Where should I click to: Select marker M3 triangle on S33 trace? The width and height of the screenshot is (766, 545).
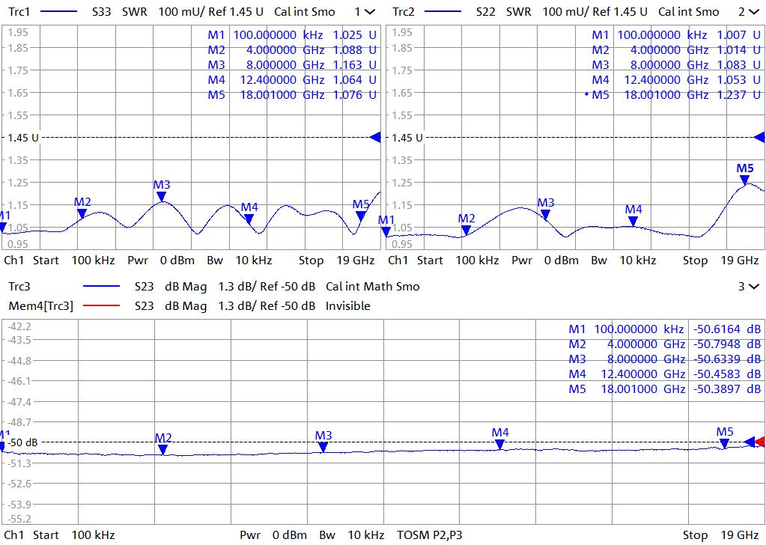pos(161,197)
